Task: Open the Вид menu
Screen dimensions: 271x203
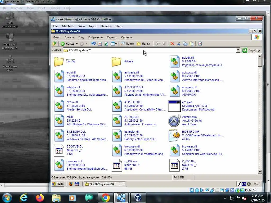Action: click(x=81, y=37)
